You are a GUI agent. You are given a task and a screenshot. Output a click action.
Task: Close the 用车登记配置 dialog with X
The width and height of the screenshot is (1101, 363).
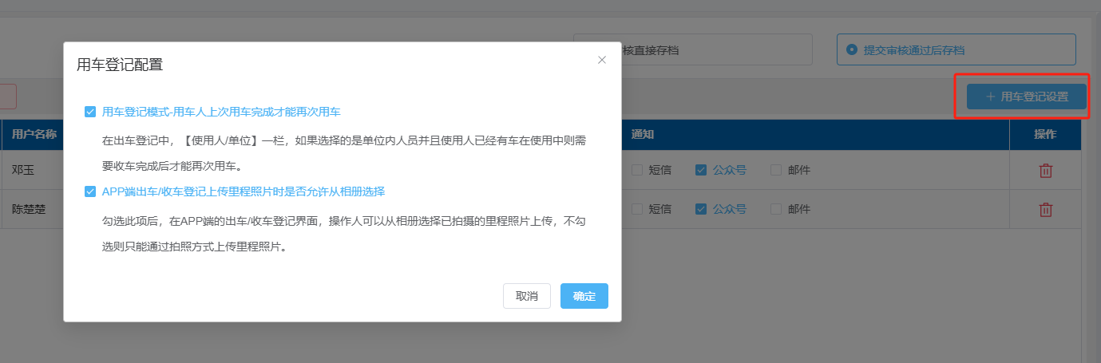[602, 60]
